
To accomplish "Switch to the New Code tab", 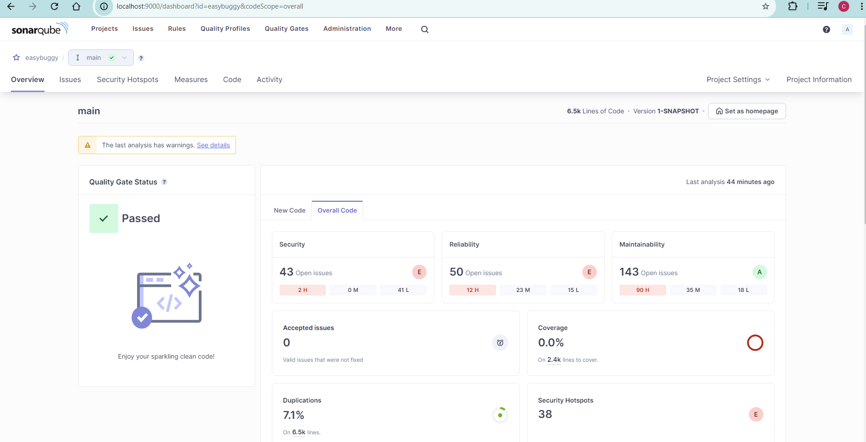I will 290,210.
